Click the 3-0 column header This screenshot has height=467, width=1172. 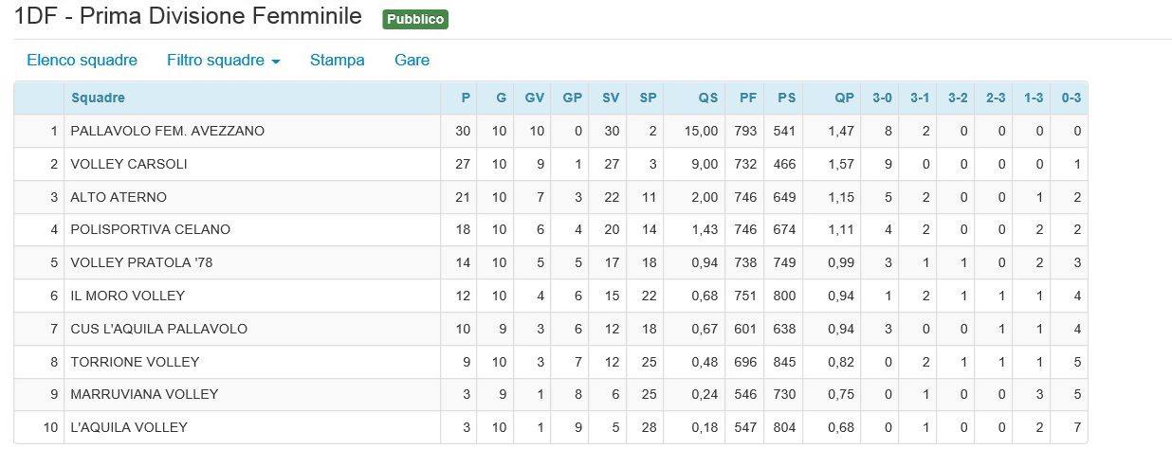882,98
